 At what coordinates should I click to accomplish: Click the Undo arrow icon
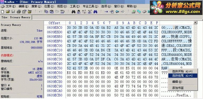click(x=40, y=12)
